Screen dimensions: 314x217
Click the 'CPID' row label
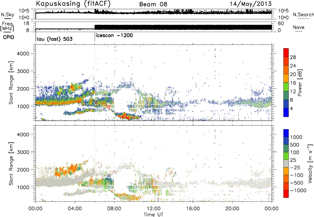pos(9,37)
